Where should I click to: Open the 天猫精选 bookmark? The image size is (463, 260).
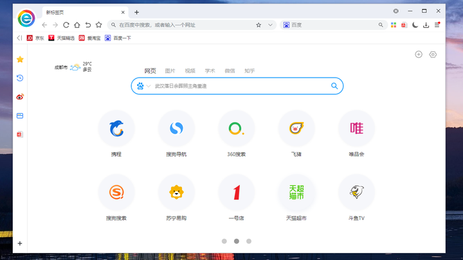coord(62,38)
